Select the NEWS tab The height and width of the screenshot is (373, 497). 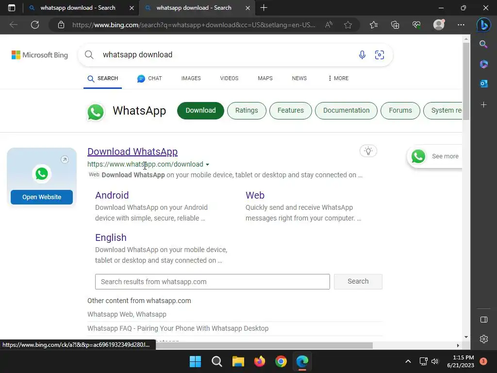pyautogui.click(x=299, y=78)
